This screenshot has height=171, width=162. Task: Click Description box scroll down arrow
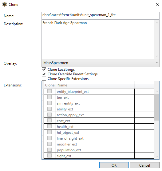pyautogui.click(x=157, y=56)
